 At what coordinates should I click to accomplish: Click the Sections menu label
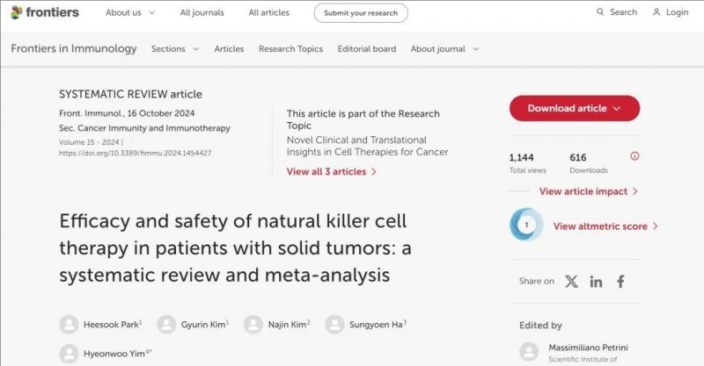[168, 49]
